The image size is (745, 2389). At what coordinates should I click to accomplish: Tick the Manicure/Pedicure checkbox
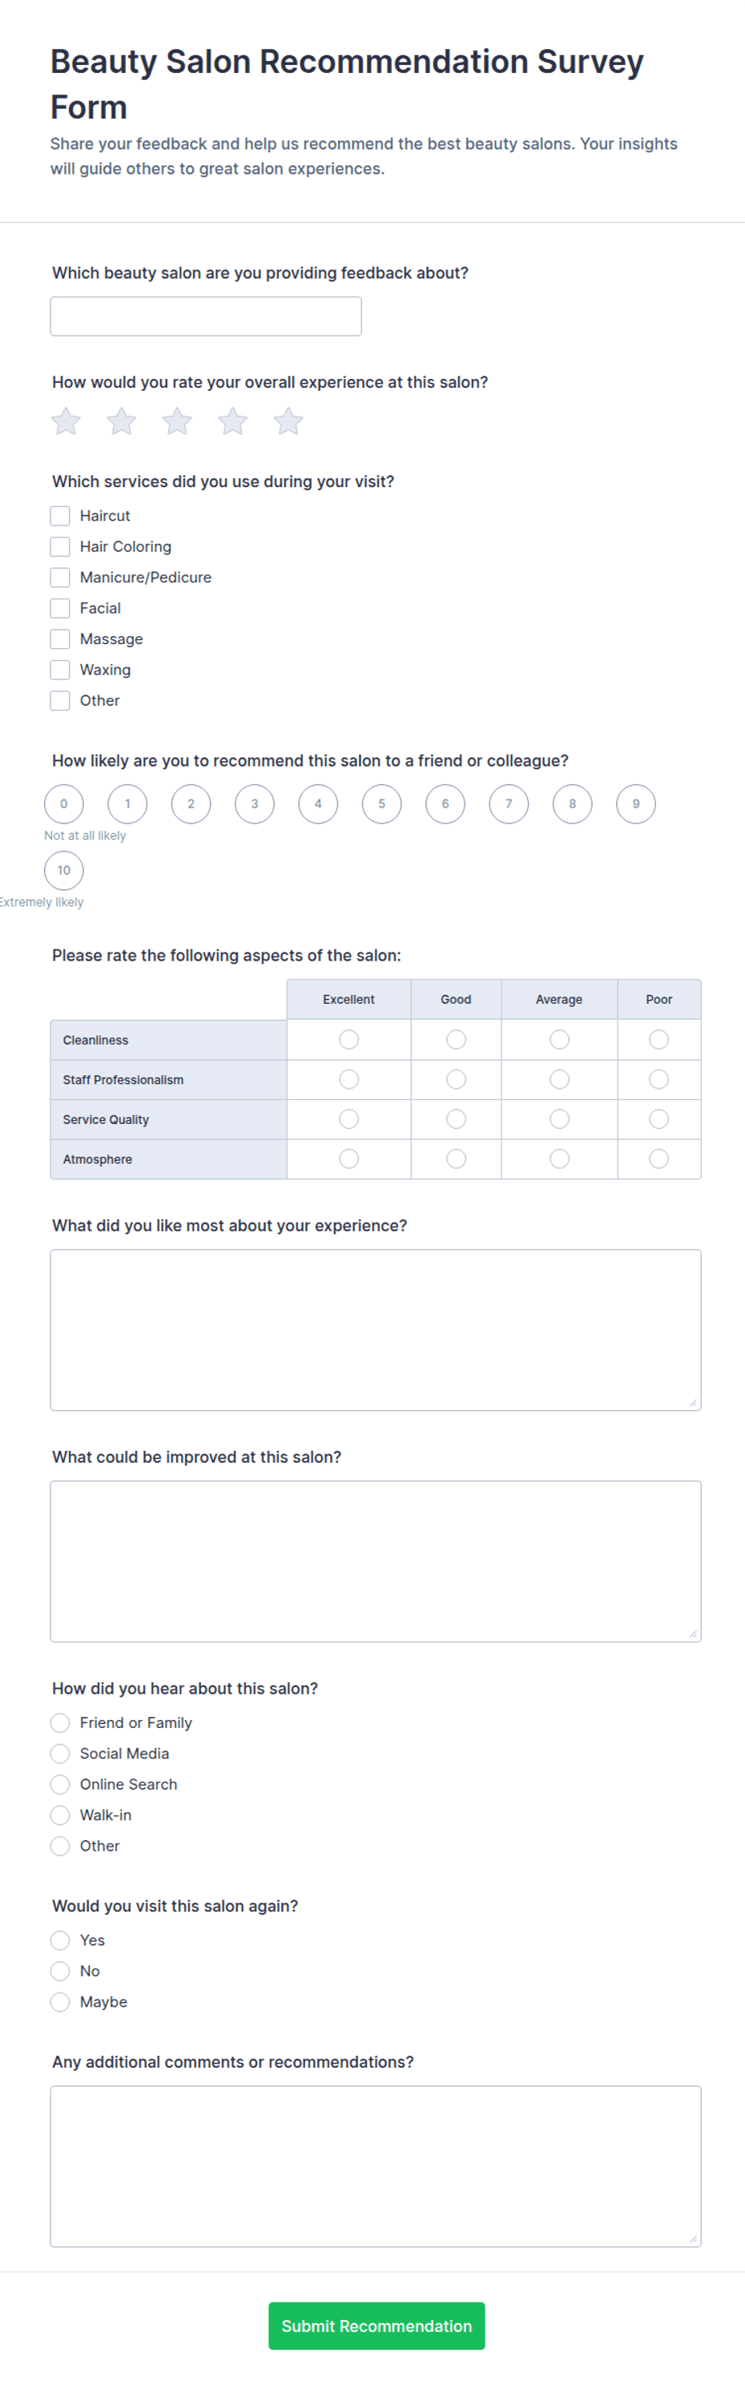(x=60, y=578)
